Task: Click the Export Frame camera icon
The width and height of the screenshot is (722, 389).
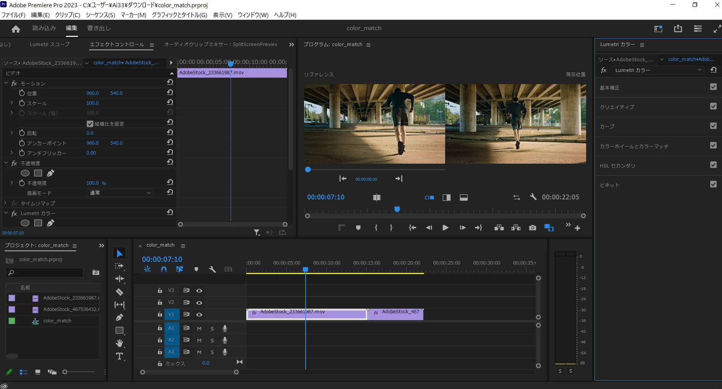Action: 532,228
